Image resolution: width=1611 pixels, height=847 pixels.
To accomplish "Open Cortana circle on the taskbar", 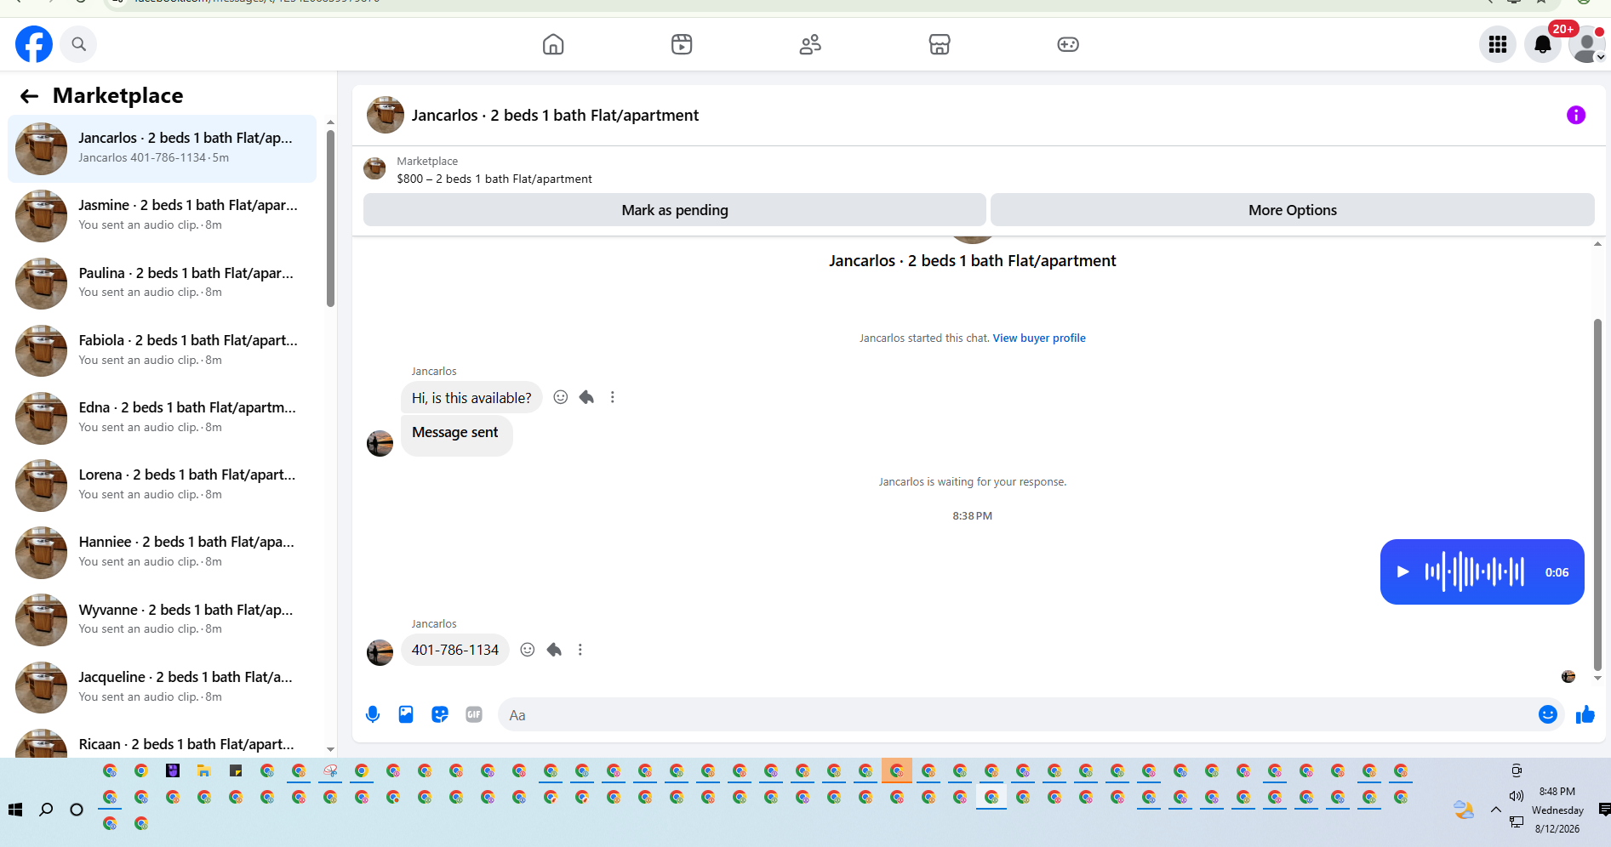I will click(77, 810).
